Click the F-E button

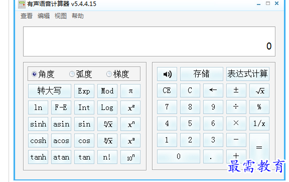pyautogui.click(x=61, y=107)
